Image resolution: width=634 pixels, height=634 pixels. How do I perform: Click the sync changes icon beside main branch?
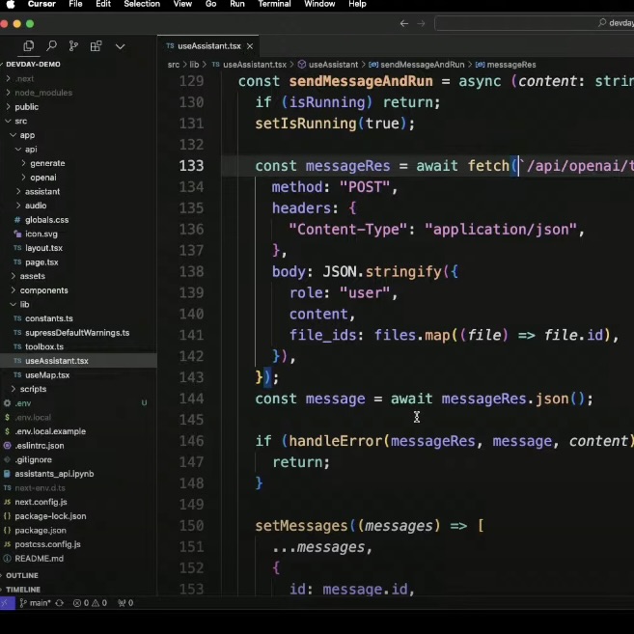pyautogui.click(x=60, y=602)
